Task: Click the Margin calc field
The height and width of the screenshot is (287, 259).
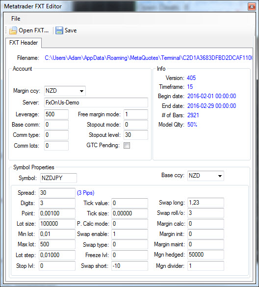Action: point(206,224)
